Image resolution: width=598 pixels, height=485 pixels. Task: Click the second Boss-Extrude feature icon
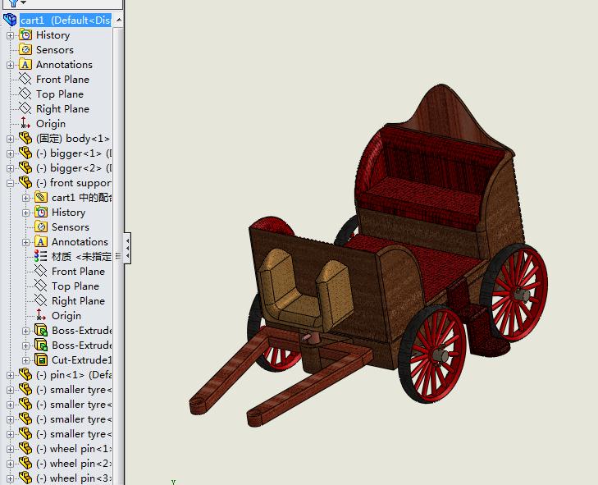pos(41,345)
